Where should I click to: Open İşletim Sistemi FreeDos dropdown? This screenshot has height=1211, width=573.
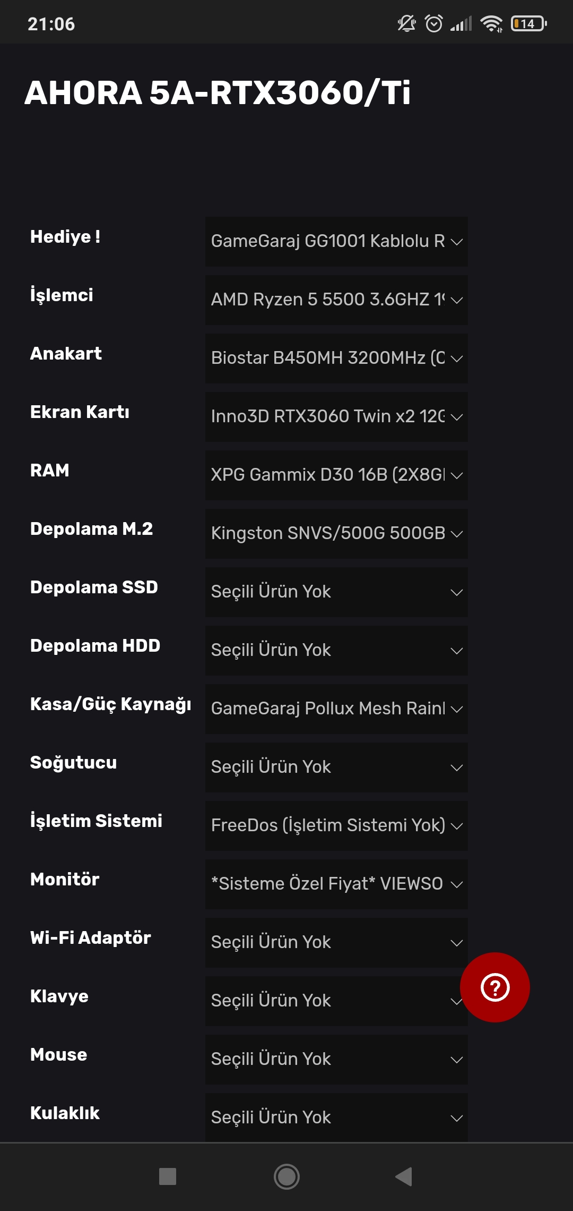336,826
